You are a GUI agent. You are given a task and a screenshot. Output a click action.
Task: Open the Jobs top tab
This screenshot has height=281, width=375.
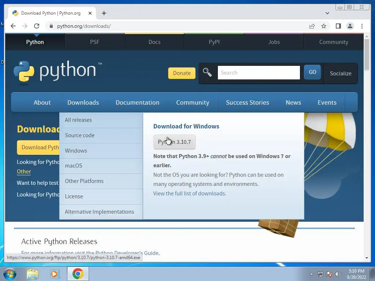tap(274, 42)
